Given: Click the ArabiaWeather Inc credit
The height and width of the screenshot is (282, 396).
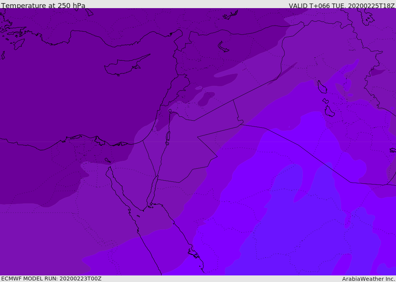Looking at the screenshot, I should [368, 279].
